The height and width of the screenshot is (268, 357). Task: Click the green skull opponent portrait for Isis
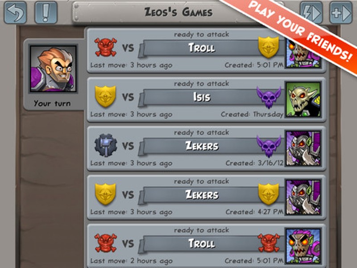[x=303, y=100]
